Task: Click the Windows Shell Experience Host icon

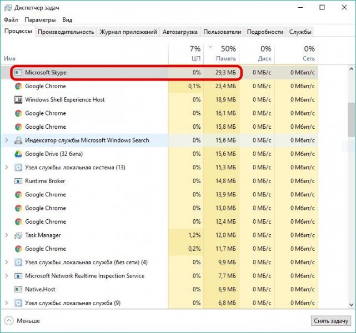Action: tap(18, 100)
